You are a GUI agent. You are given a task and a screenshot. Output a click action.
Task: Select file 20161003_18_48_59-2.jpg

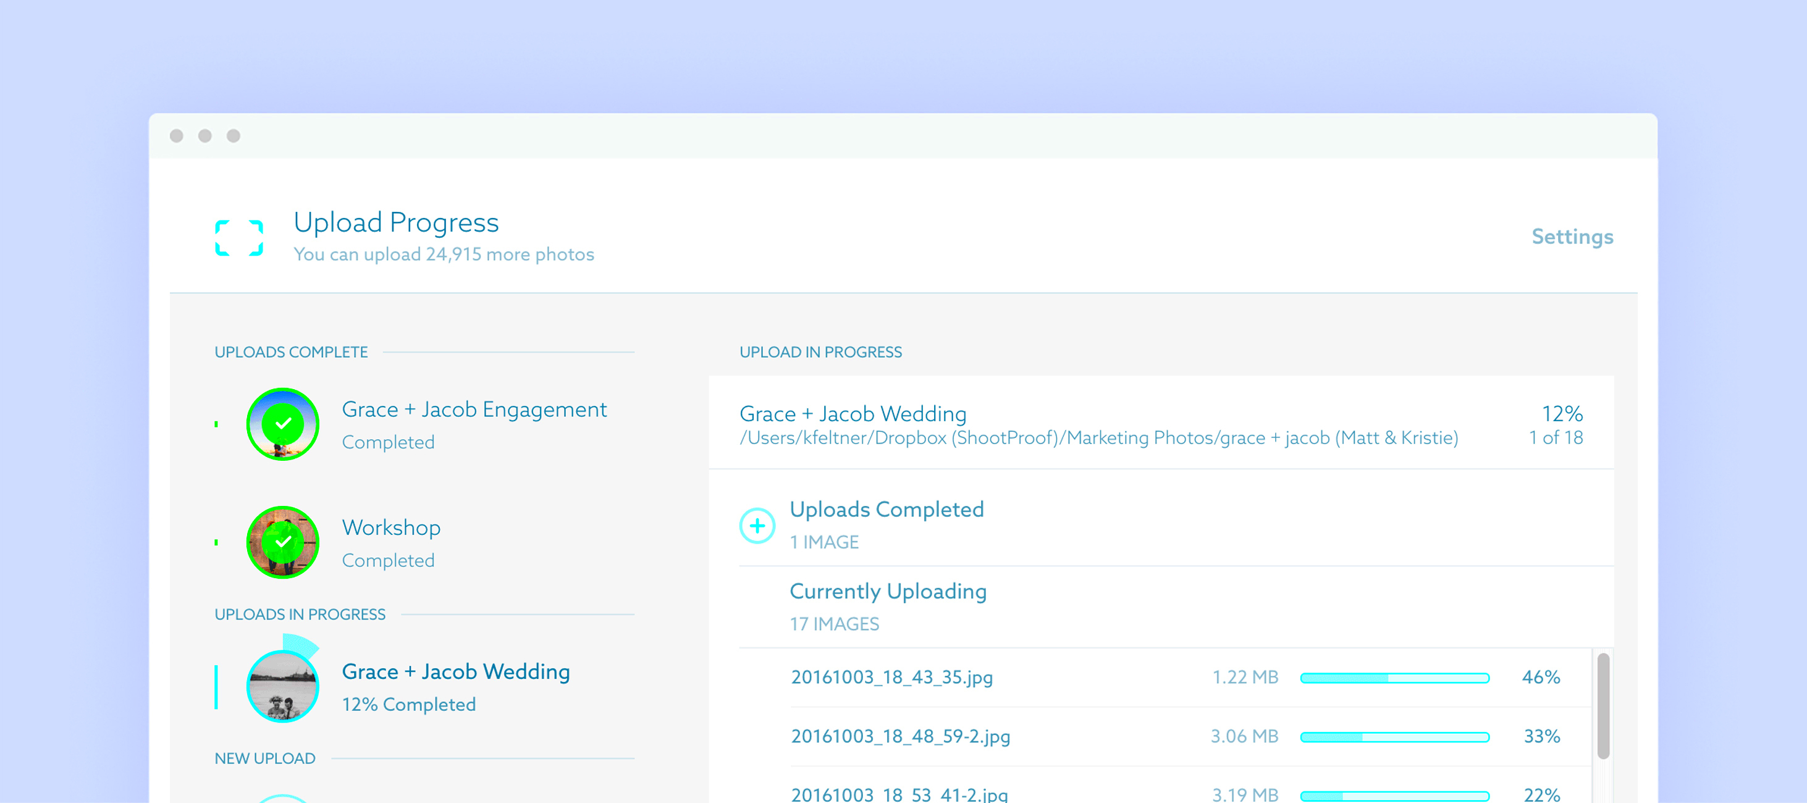pyautogui.click(x=901, y=736)
